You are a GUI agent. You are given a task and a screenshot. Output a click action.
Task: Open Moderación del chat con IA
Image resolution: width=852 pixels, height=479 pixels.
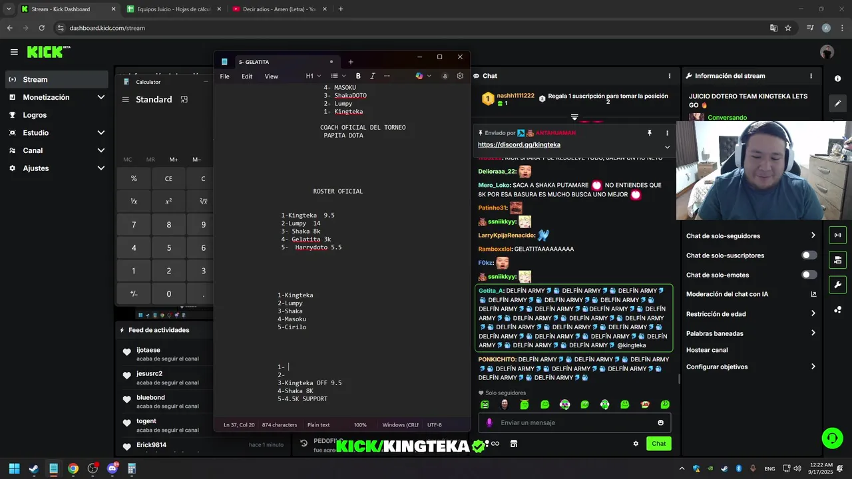(x=751, y=294)
